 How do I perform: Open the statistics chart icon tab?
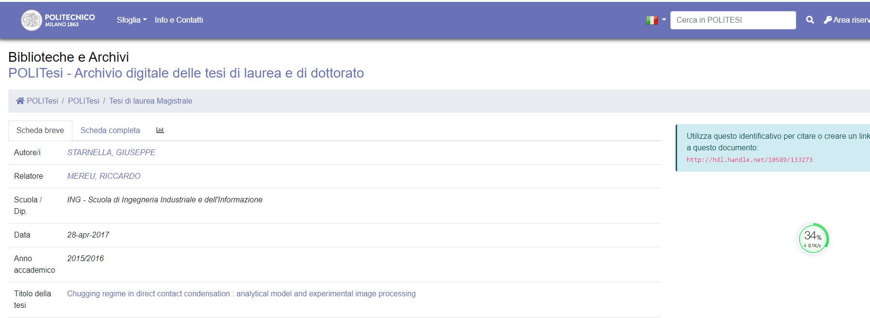(x=160, y=130)
